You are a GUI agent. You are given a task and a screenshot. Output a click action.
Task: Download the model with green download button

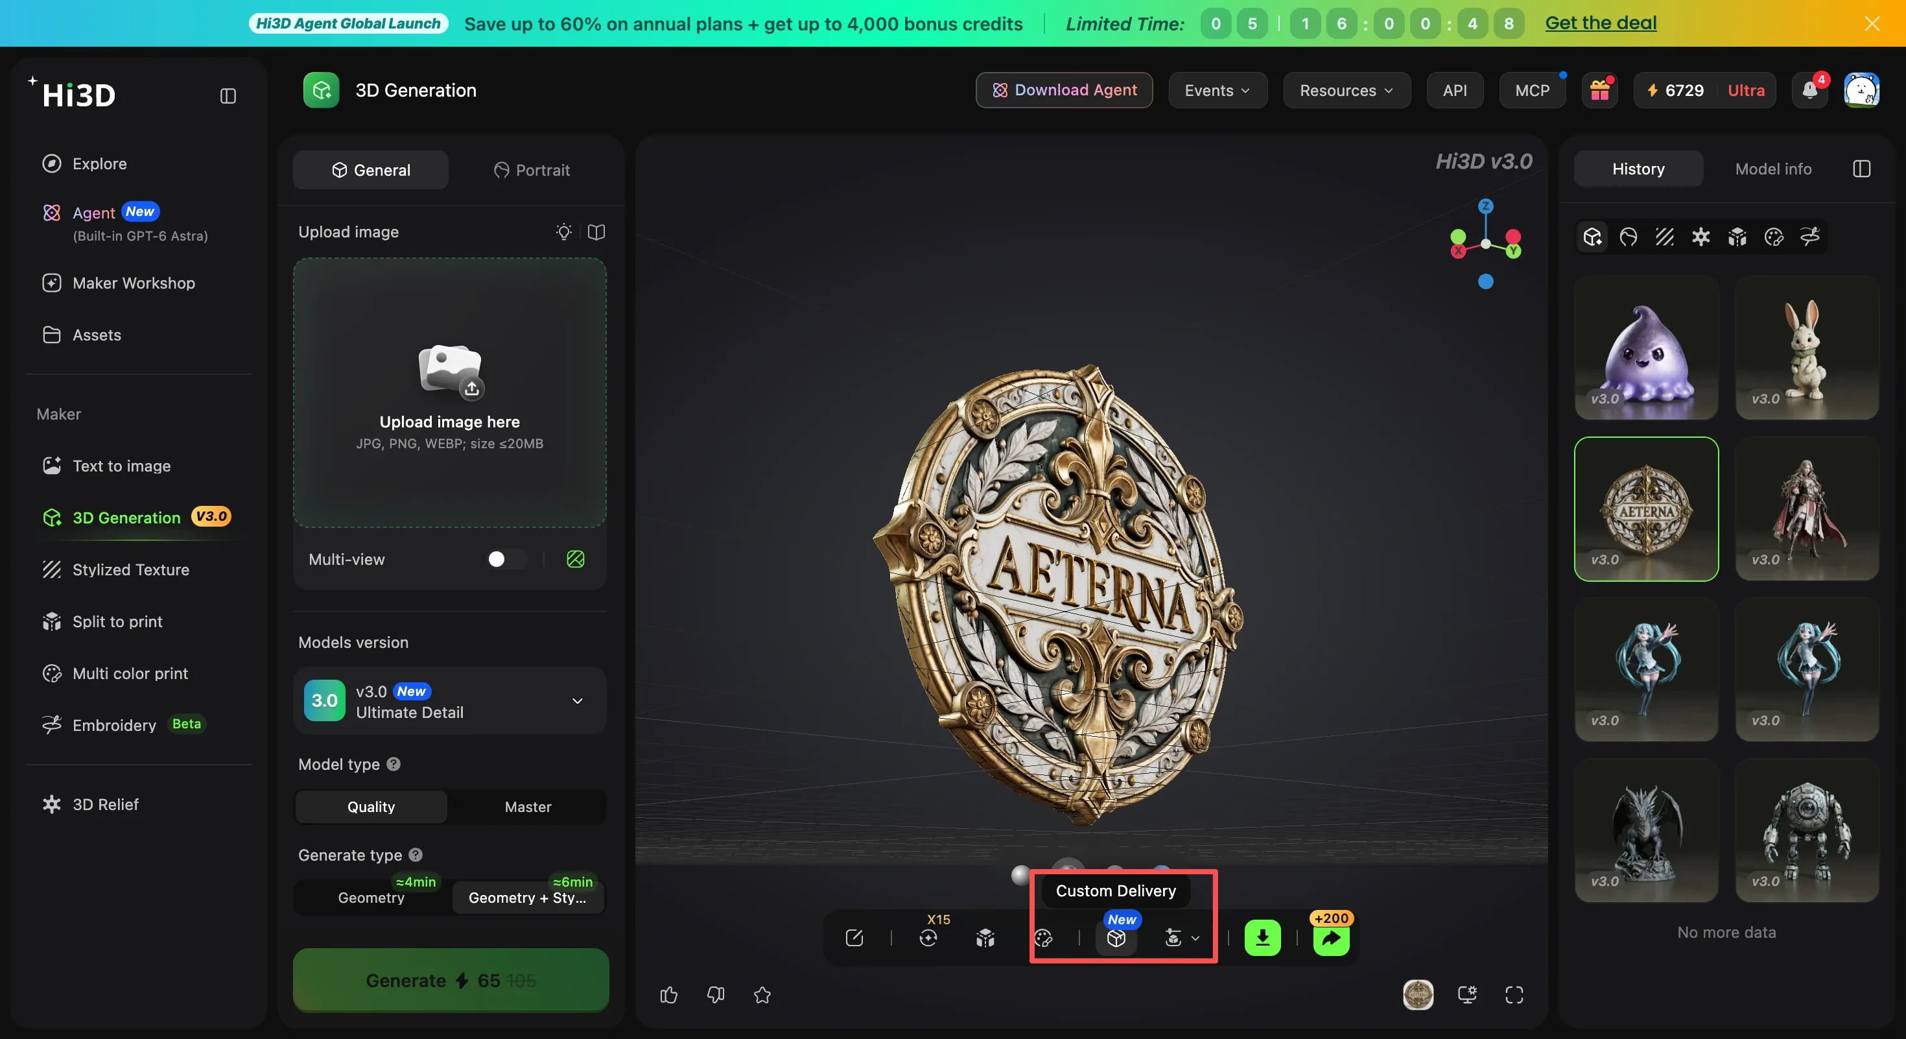click(x=1262, y=938)
